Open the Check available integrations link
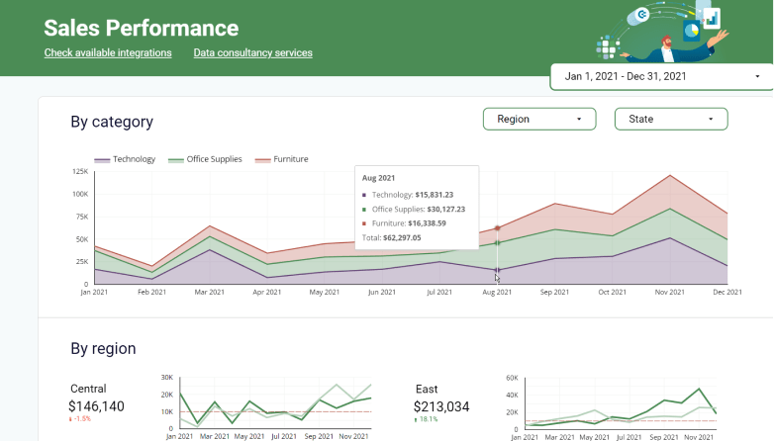Image resolution: width=774 pixels, height=441 pixels. [x=108, y=52]
